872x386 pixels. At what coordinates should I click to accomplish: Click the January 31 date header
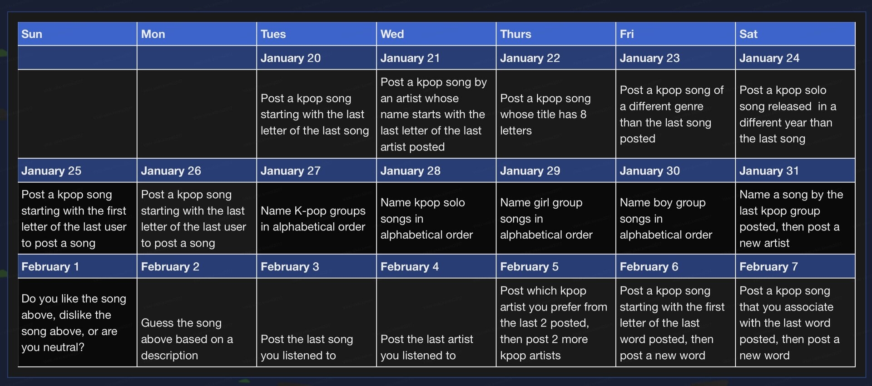pyautogui.click(x=795, y=170)
